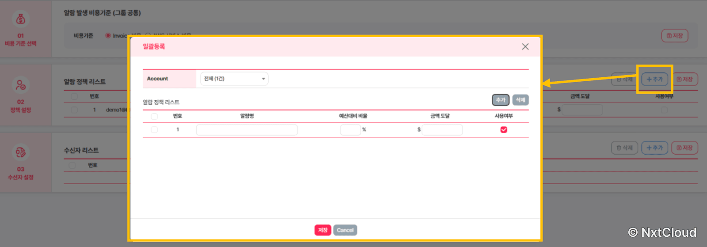Screen dimensions: 707x247
Task: Select the Invoice 비용기준 radio button
Action: [108, 35]
